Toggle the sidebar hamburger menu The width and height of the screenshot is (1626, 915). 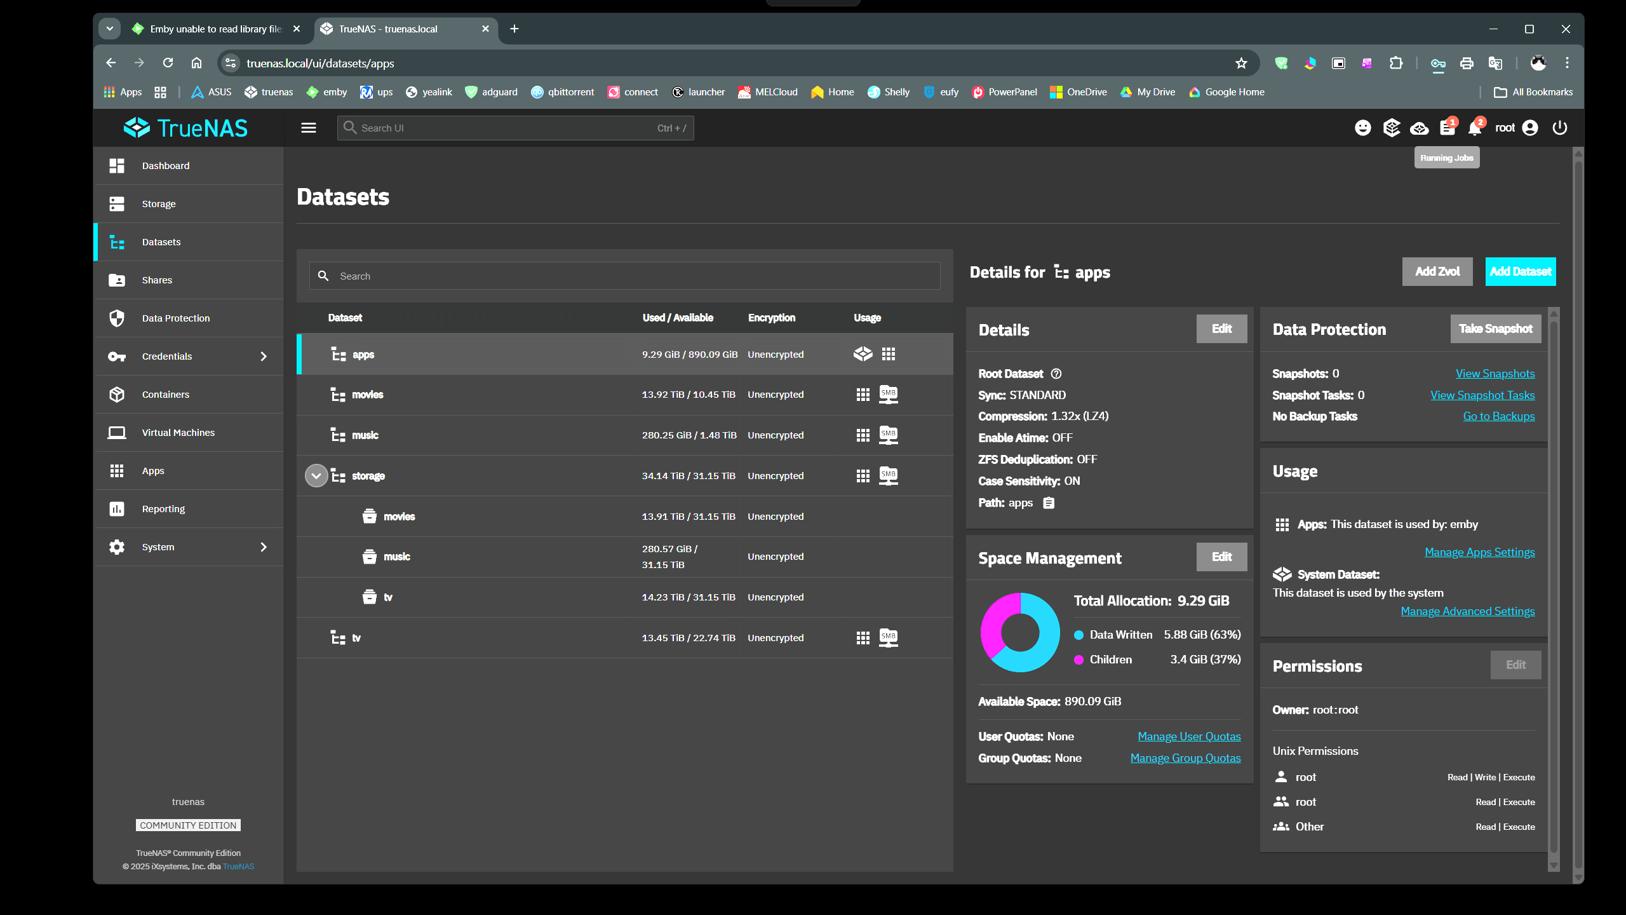[309, 128]
